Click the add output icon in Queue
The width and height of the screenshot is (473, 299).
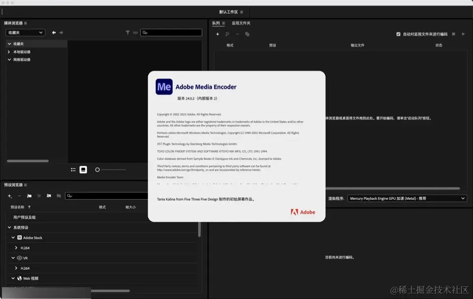coord(228,34)
